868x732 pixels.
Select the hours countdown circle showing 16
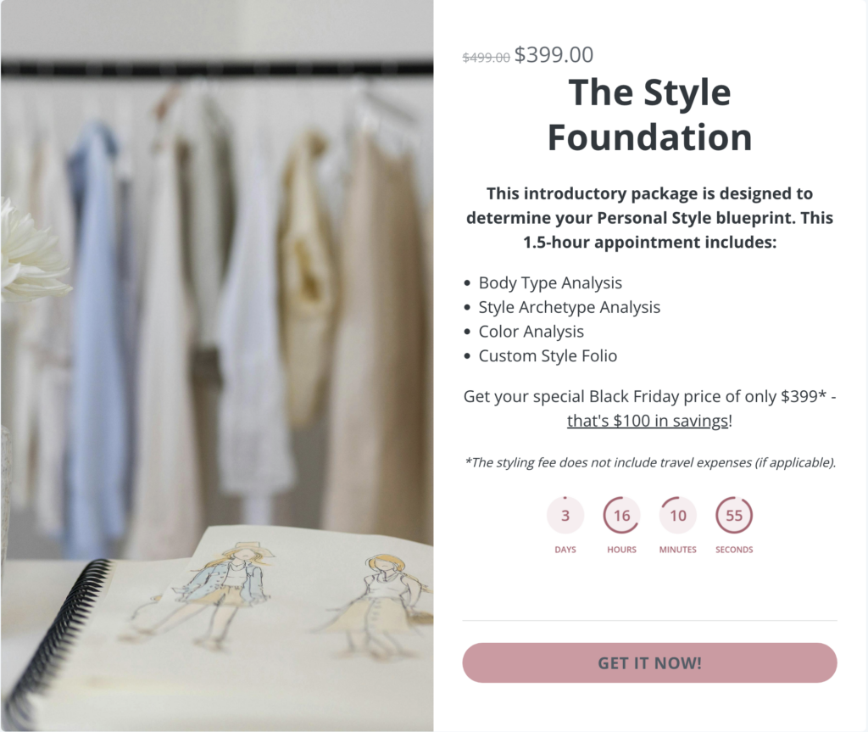point(621,516)
